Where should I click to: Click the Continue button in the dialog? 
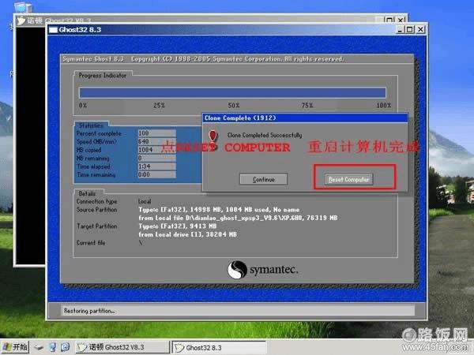pos(264,179)
